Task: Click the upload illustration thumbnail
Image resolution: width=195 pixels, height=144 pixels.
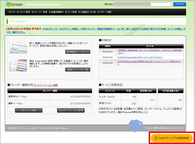Action: 18,47
